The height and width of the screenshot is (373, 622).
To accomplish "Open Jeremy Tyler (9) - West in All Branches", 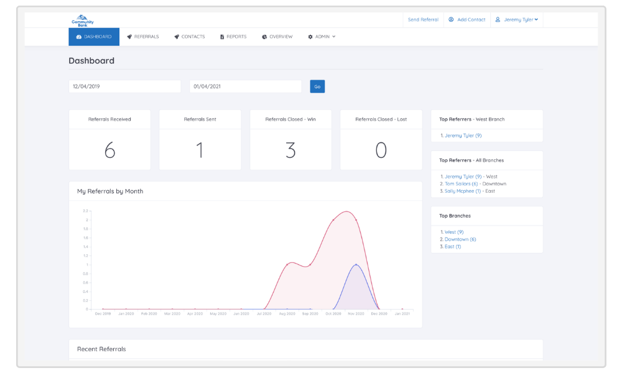I will pos(463,177).
